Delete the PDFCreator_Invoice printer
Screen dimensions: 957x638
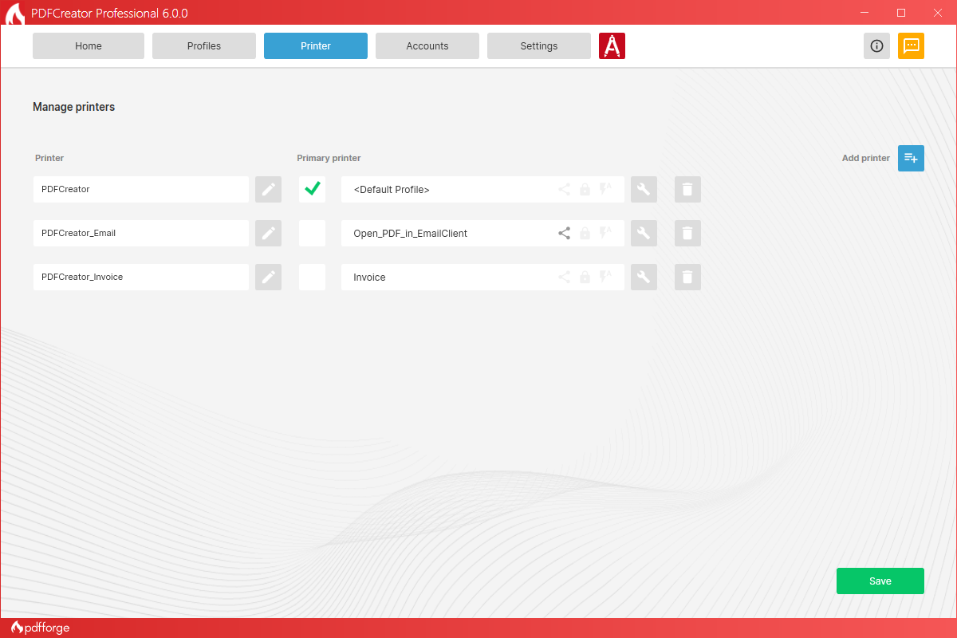[x=687, y=278]
